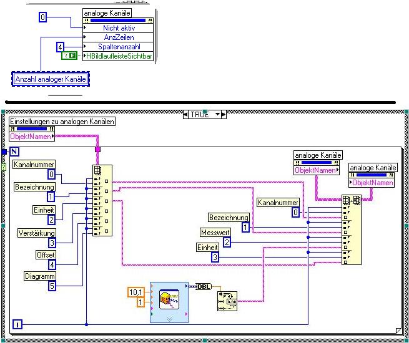Click the Verstärkung label
This screenshot has width=409, height=343.
click(36, 233)
